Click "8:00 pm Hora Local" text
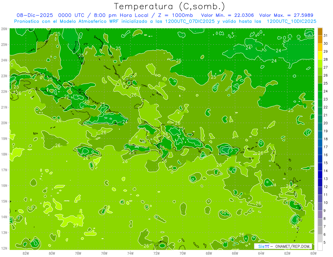Viewport: 333px width, 257px height. pos(121,15)
